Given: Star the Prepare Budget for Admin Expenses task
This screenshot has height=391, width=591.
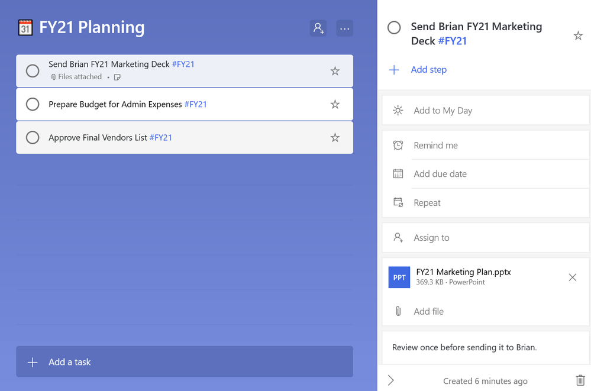Looking at the screenshot, I should [x=335, y=104].
